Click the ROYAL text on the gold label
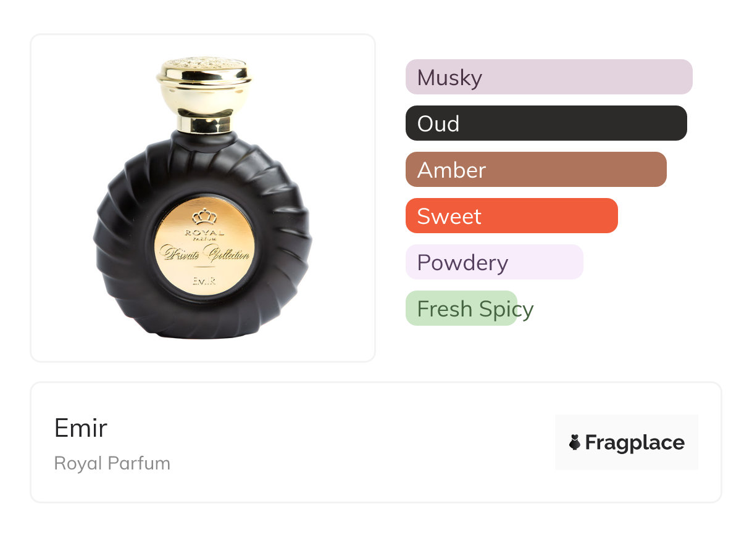Viewport: 752px width, 533px height. point(204,233)
